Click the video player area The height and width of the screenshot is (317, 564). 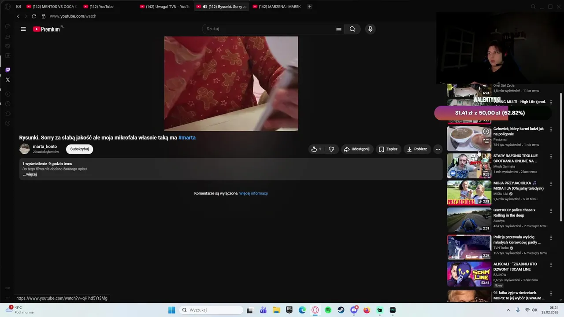click(231, 84)
